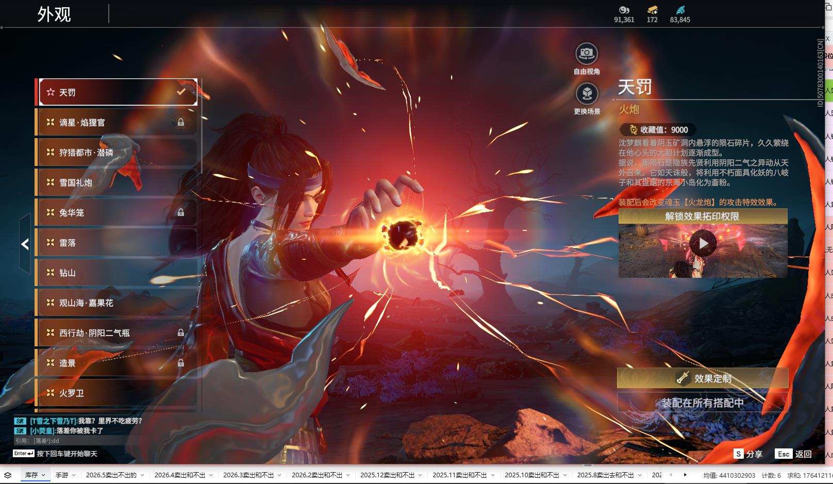Image resolution: width=833 pixels, height=484 pixels.
Task: Click the silver currency icon showing 91,361
Action: (624, 10)
